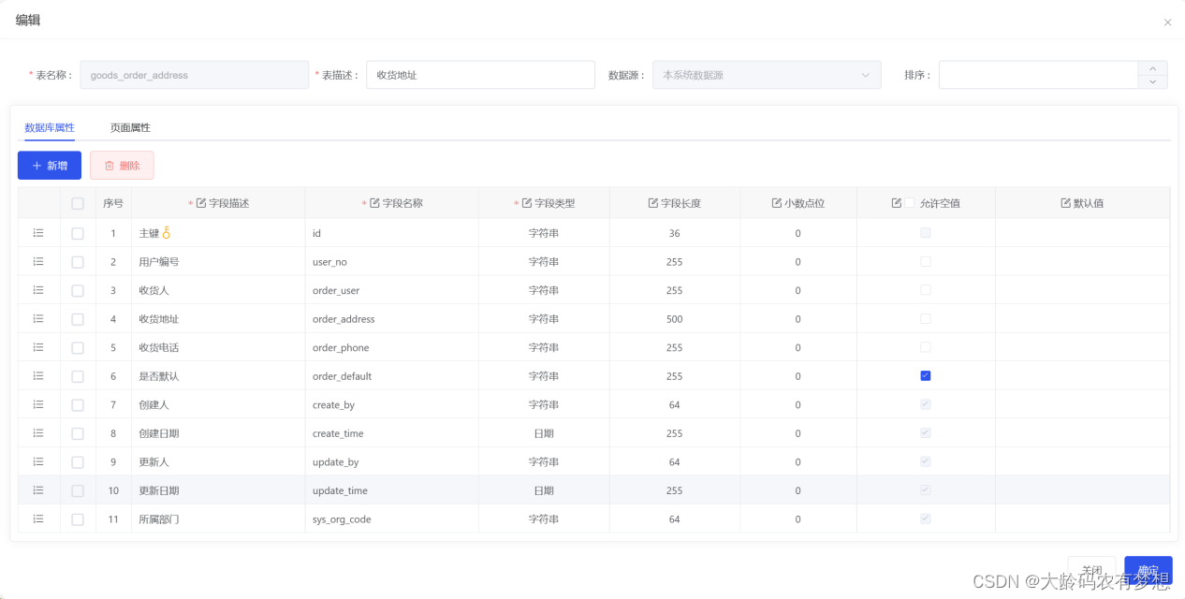Tick the select-all checkbox in table header
Screen dimensions: 1185x599
click(78, 203)
